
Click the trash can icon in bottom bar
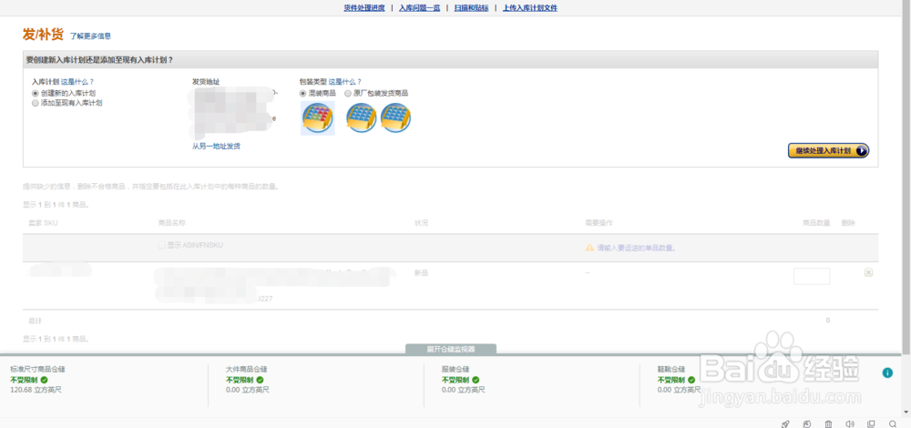pyautogui.click(x=828, y=424)
